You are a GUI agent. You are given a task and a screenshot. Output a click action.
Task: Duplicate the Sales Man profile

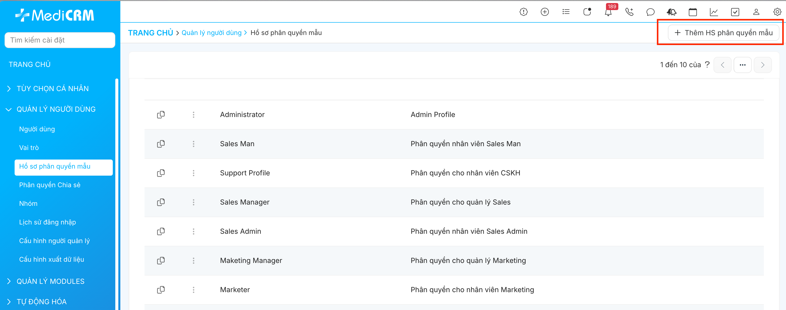point(161,144)
